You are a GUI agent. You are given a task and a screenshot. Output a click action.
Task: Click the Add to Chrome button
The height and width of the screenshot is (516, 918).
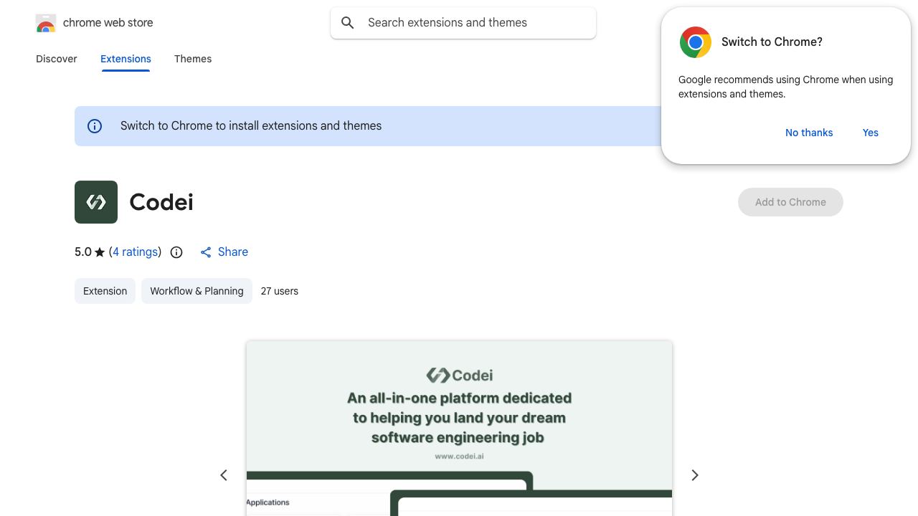coord(790,202)
